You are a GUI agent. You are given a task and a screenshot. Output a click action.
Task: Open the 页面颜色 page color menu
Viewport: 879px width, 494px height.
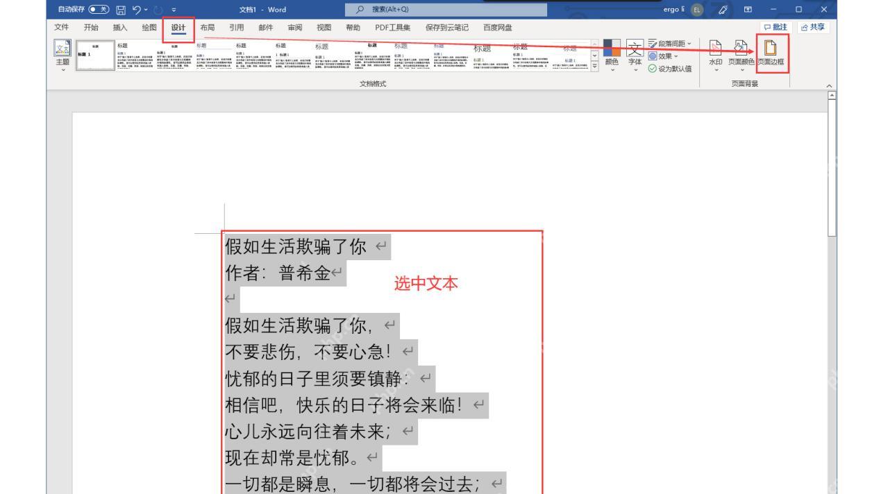(741, 54)
